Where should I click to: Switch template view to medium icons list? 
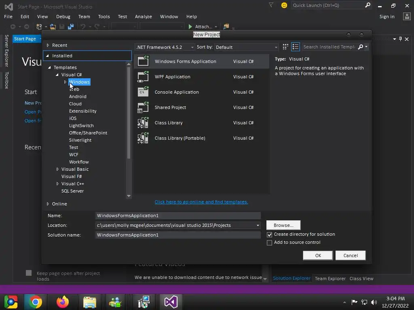click(x=296, y=47)
